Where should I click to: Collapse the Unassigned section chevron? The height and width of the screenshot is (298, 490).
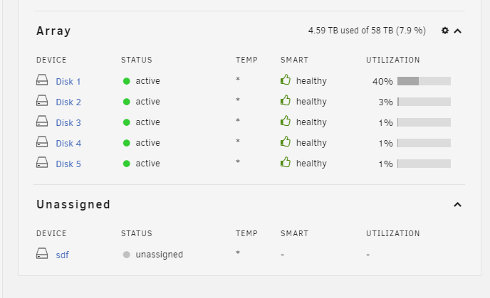click(x=457, y=205)
